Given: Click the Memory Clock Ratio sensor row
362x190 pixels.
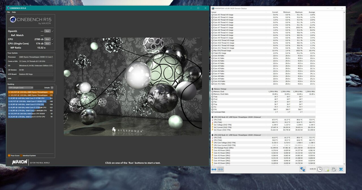Looking at the screenshot, I should coord(263,94).
